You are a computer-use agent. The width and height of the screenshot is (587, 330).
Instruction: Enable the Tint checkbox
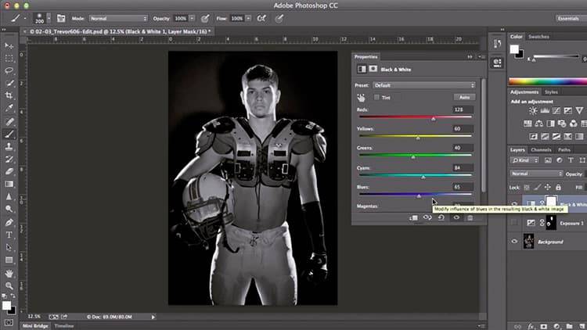[x=377, y=97]
